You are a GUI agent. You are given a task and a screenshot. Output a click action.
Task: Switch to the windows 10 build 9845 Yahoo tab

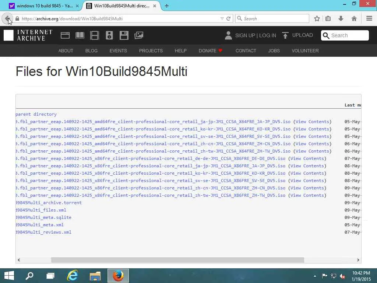[45, 6]
